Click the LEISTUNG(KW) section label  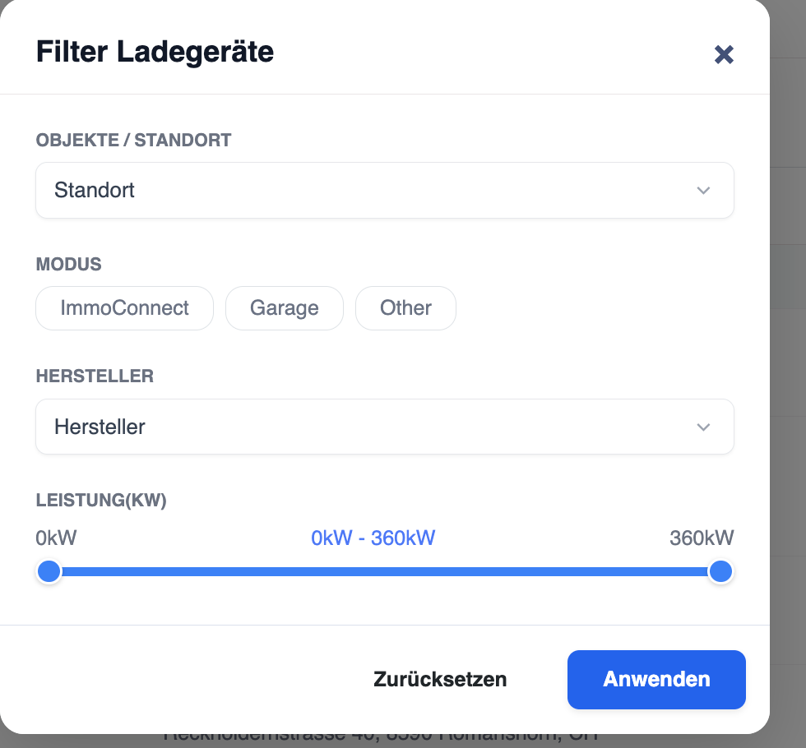(x=101, y=501)
